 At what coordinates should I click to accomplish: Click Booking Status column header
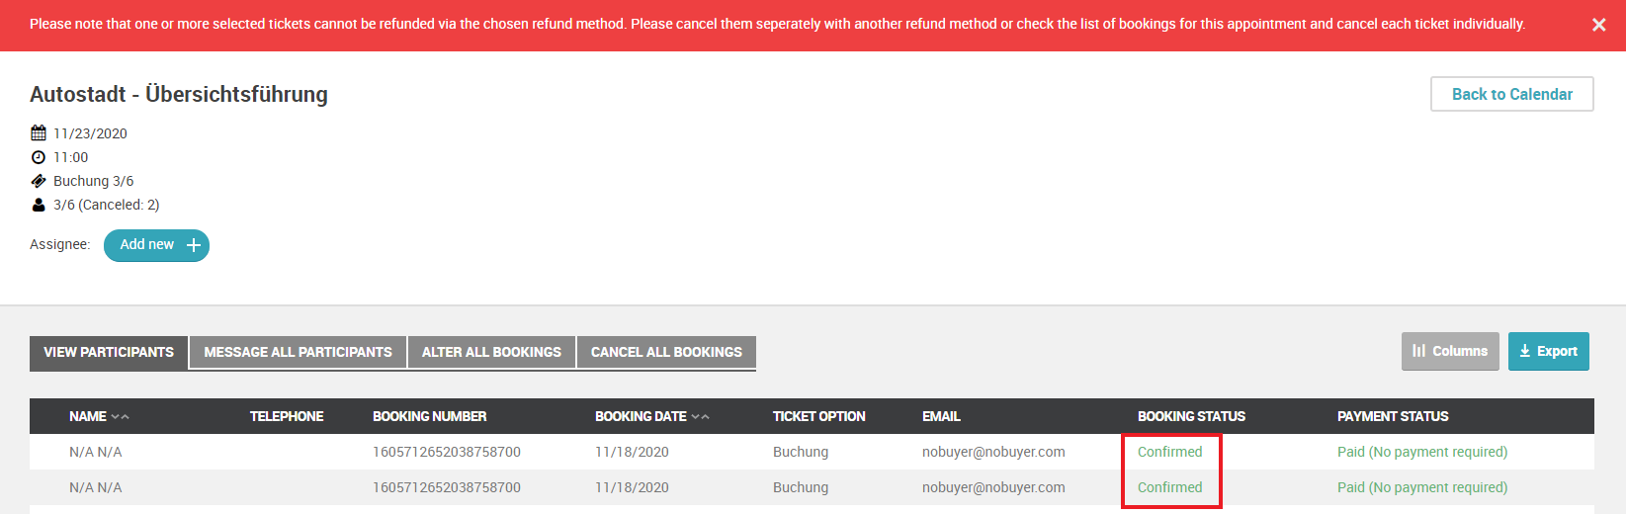click(x=1191, y=416)
